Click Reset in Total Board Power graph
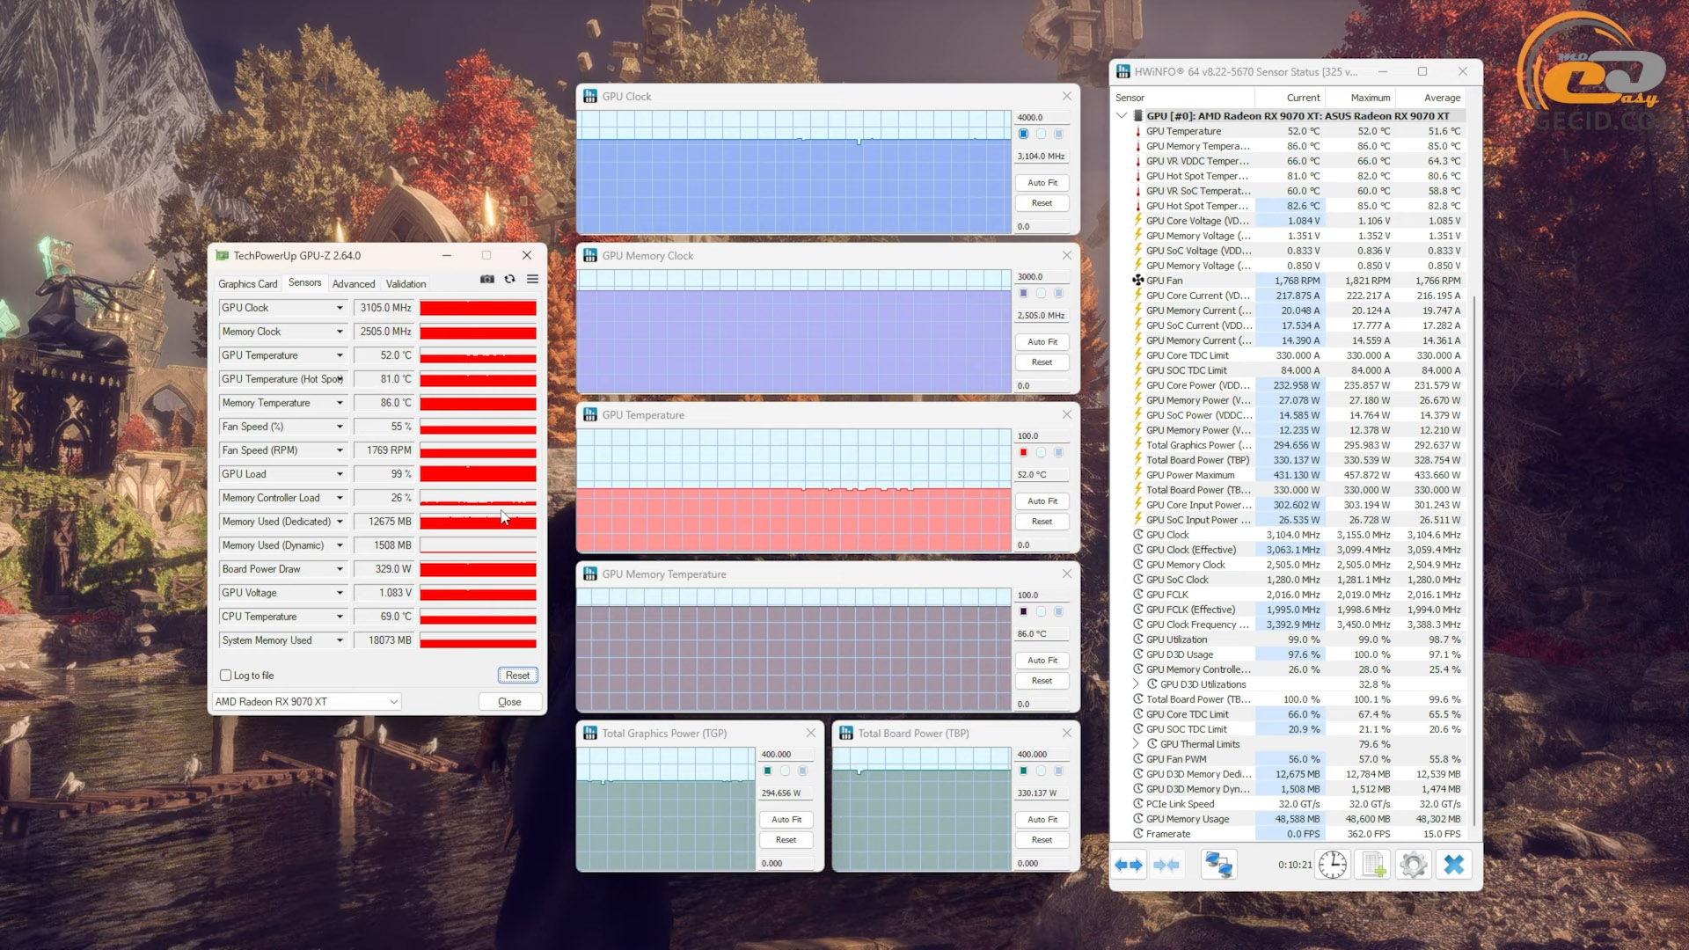 (x=1042, y=840)
